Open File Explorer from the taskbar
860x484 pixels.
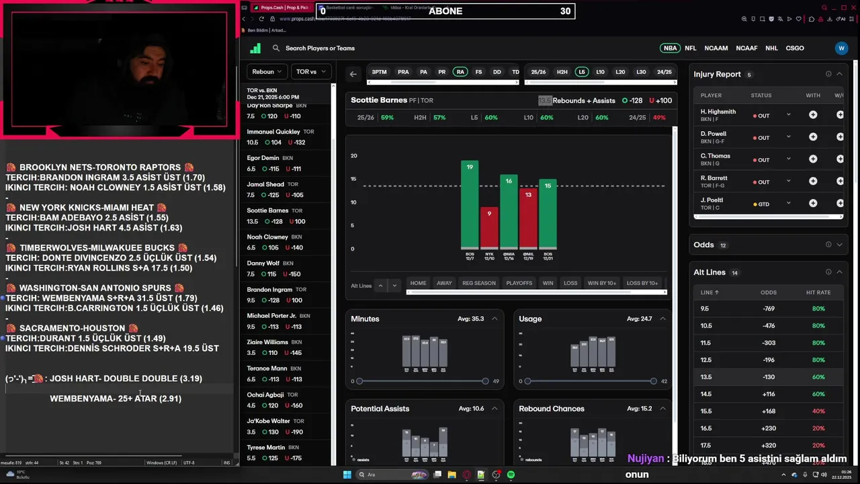pyautogui.click(x=451, y=475)
